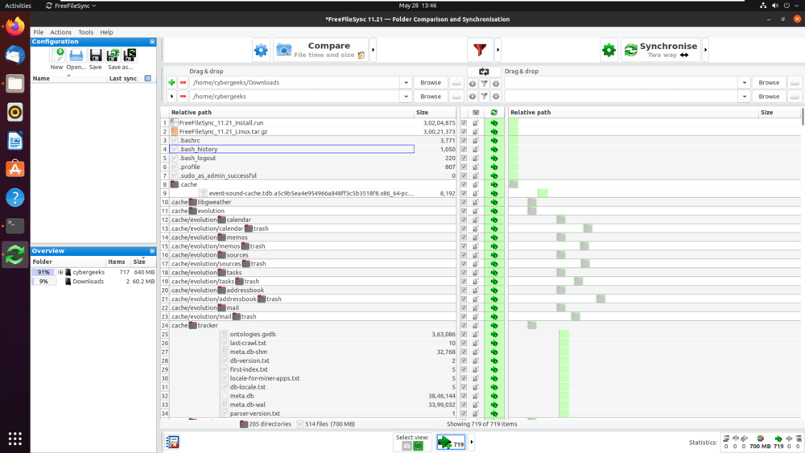Viewport: 805px width, 453px height.
Task: Click the category column header icon
Action: pos(476,113)
